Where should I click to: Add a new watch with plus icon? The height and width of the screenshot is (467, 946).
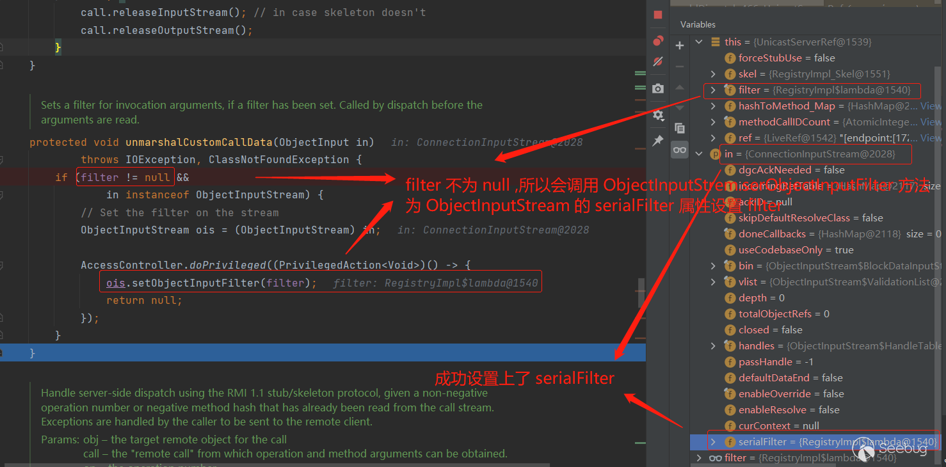point(680,45)
